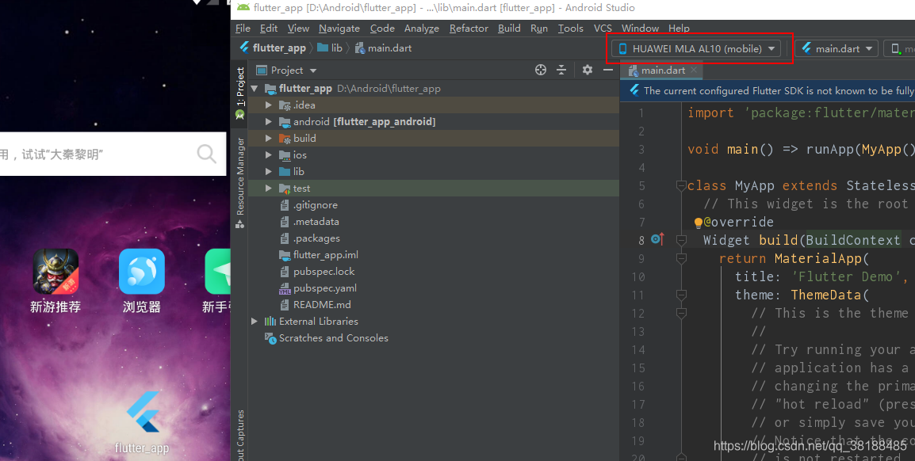
Task: Expand the ios folder
Action: tap(269, 155)
